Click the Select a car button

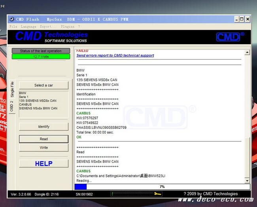click(x=43, y=85)
